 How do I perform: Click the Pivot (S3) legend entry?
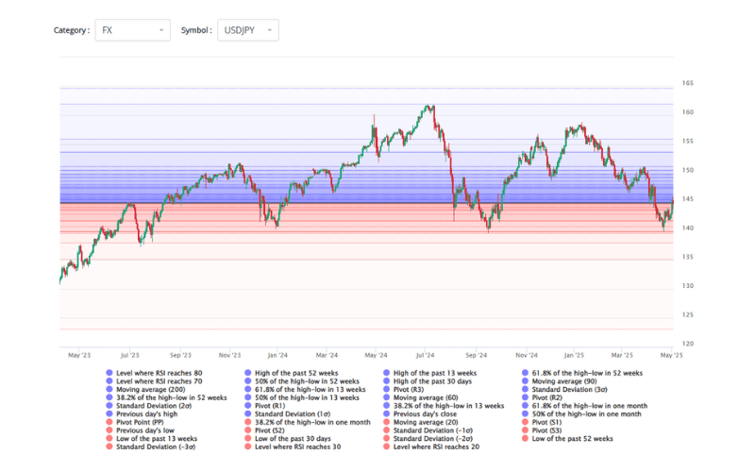[542, 430]
